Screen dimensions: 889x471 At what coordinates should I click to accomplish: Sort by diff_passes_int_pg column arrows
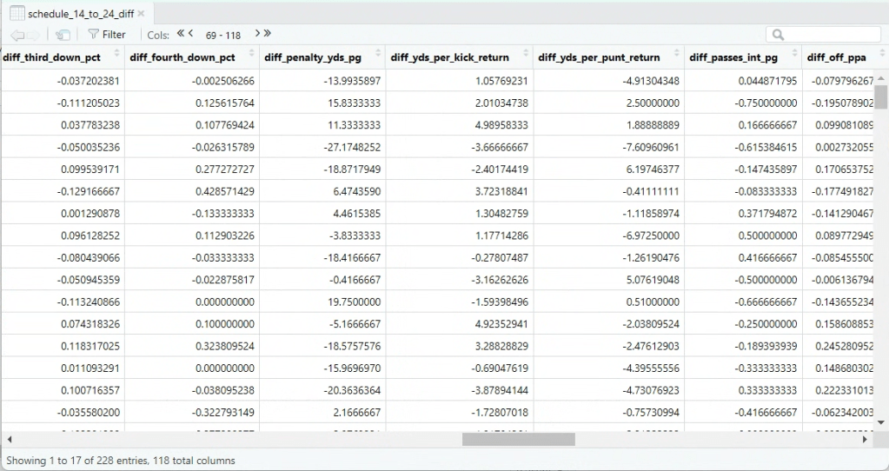[794, 55]
